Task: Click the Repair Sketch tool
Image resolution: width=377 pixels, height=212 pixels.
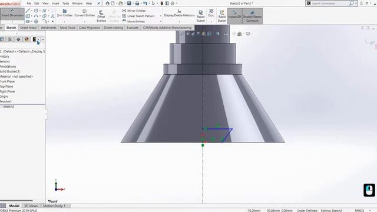Action: pyautogui.click(x=200, y=16)
